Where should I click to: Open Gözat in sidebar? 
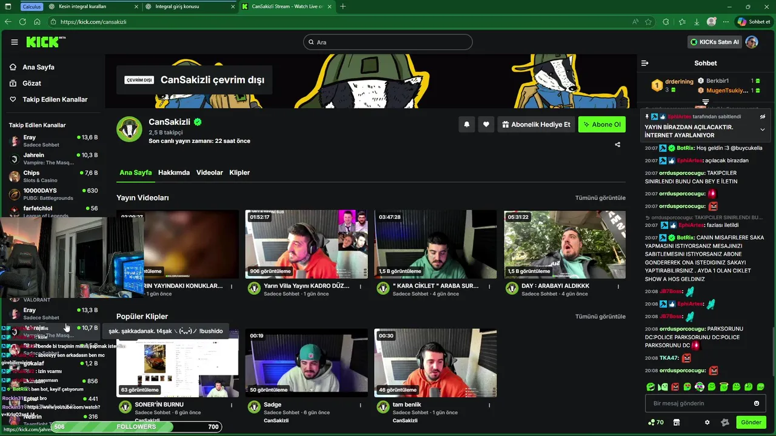[32, 83]
